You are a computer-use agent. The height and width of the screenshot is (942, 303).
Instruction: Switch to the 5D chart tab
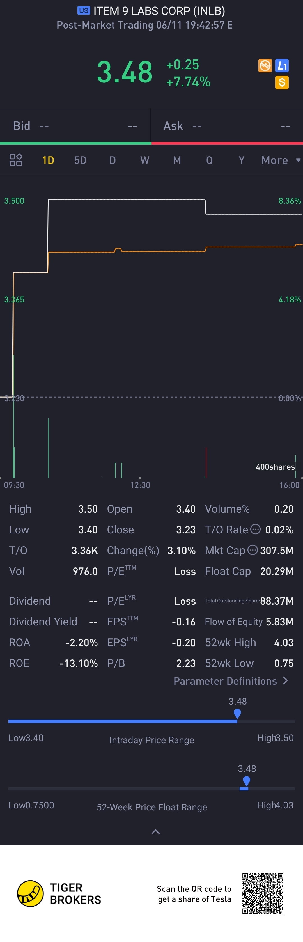pyautogui.click(x=80, y=160)
